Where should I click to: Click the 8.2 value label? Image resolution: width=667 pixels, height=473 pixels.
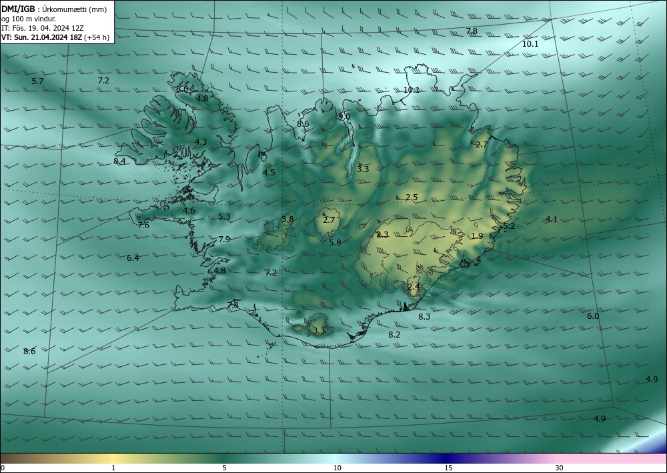(x=394, y=335)
